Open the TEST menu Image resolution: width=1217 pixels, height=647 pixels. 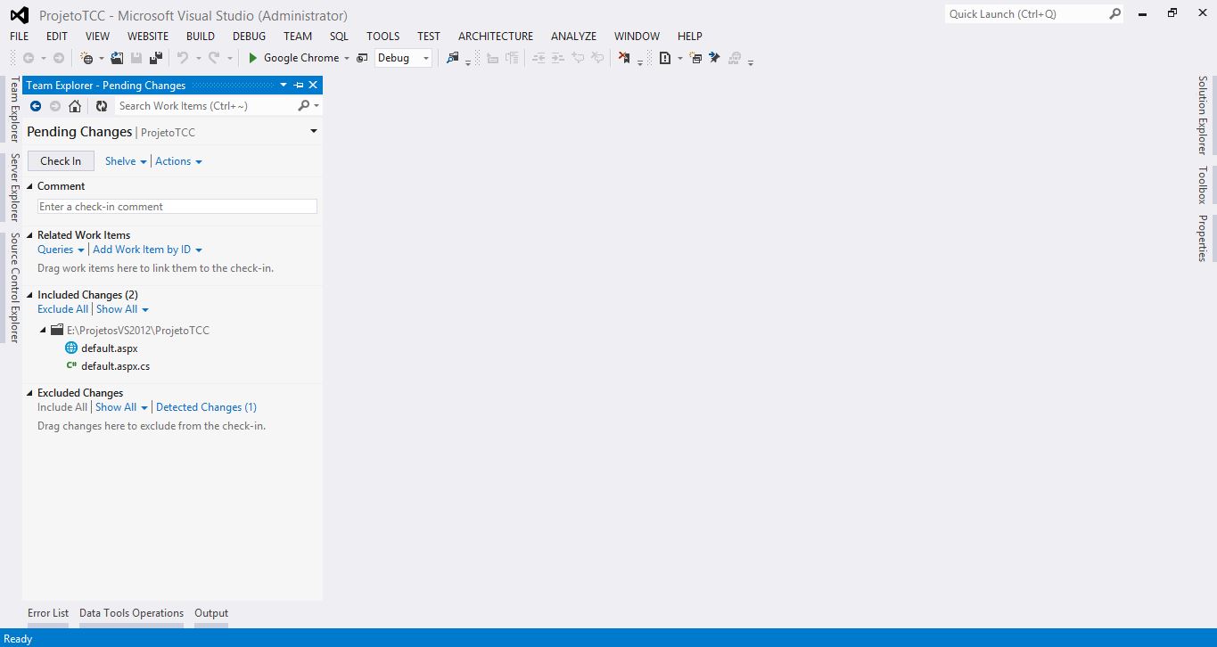coord(429,37)
